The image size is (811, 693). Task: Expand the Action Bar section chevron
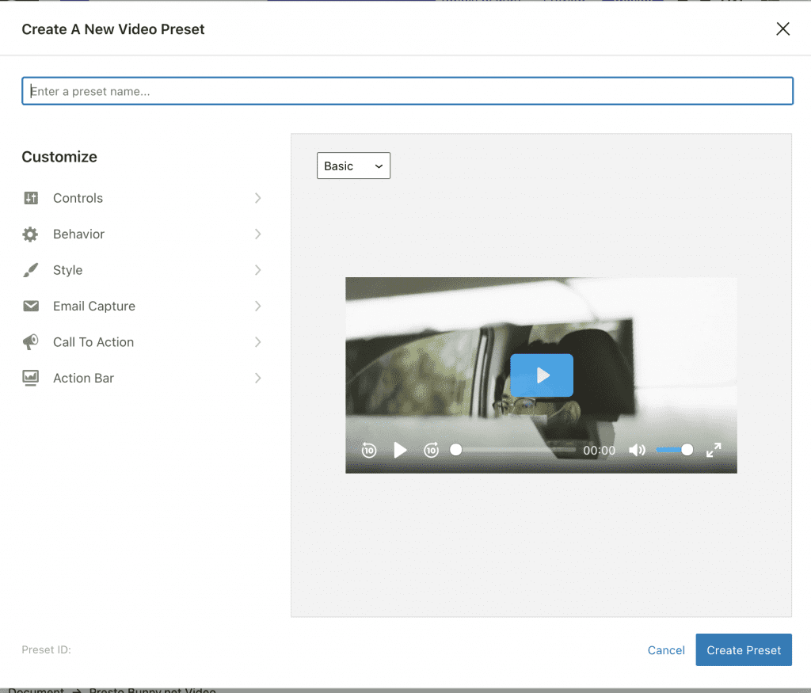tap(257, 378)
